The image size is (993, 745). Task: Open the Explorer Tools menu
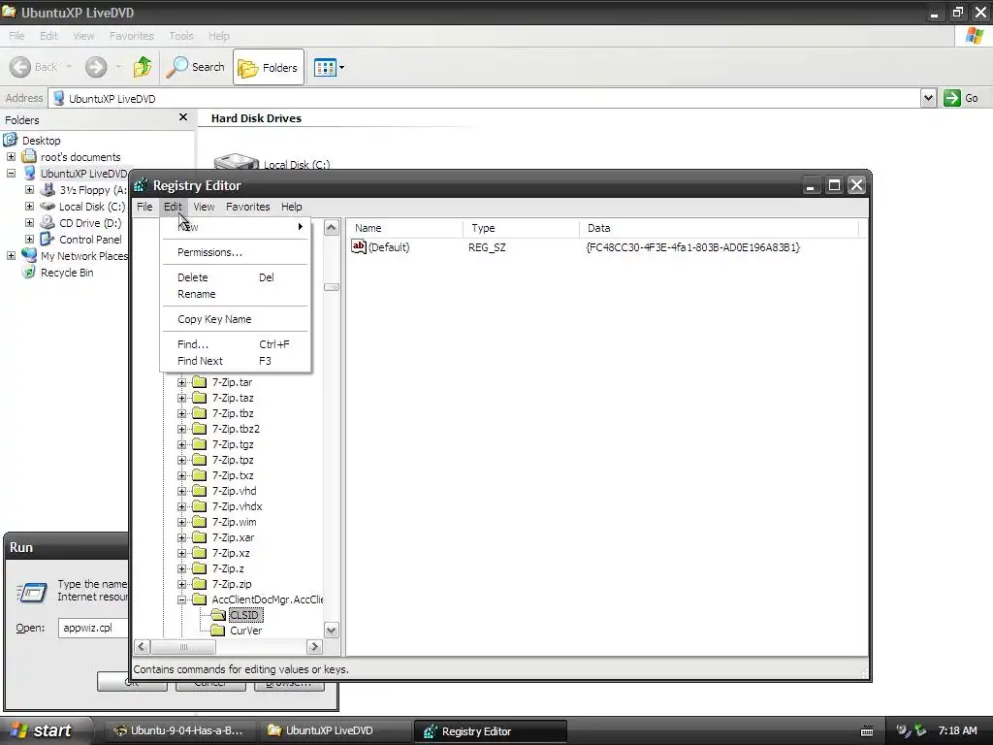pos(181,36)
